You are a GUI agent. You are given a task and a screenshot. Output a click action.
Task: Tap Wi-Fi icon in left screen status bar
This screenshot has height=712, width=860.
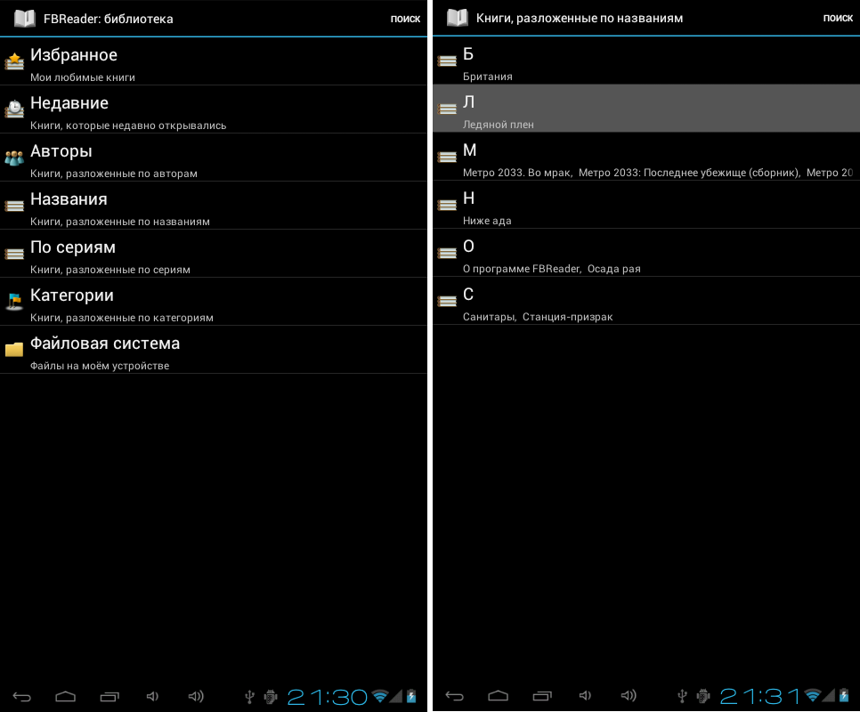(380, 697)
